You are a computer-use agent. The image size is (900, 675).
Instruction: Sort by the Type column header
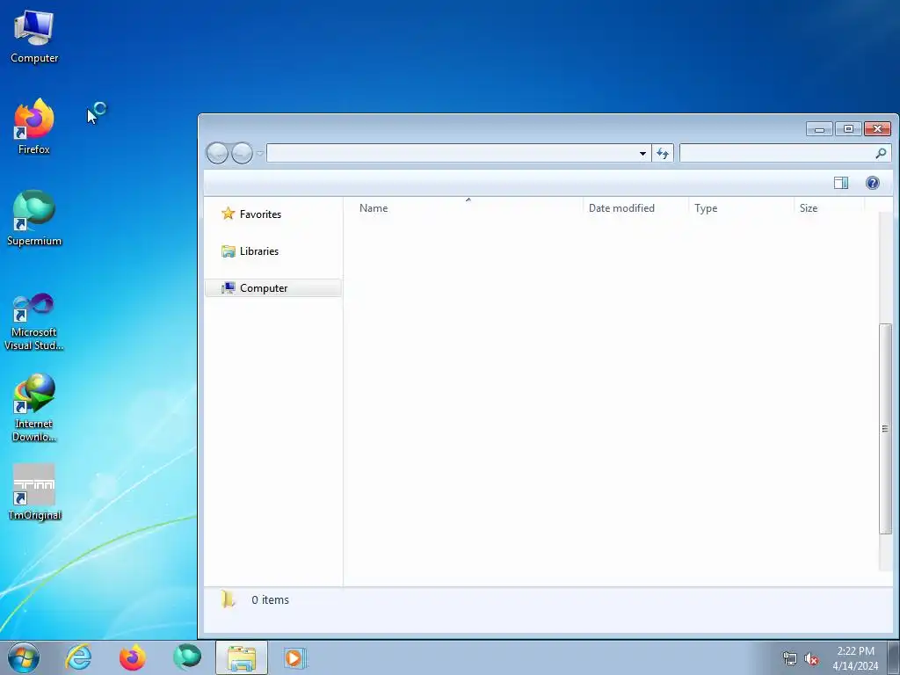[742, 208]
